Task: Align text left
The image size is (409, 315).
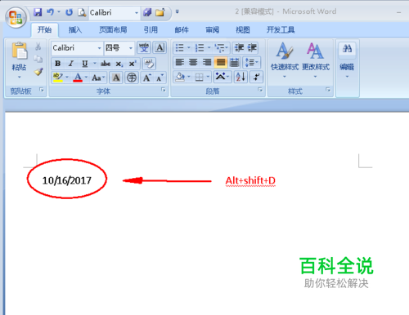Action: click(180, 63)
